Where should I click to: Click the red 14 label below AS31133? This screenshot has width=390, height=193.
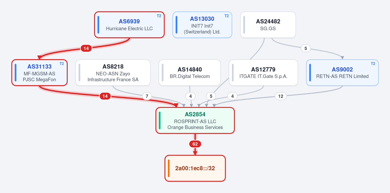coord(105,96)
